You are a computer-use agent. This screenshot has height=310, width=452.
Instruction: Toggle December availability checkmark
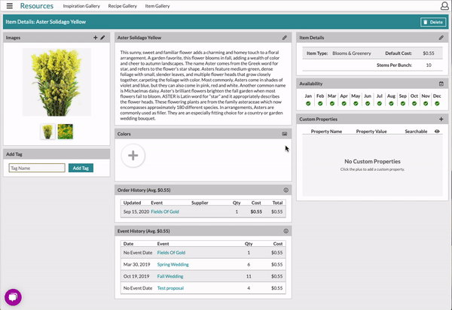coord(438,103)
